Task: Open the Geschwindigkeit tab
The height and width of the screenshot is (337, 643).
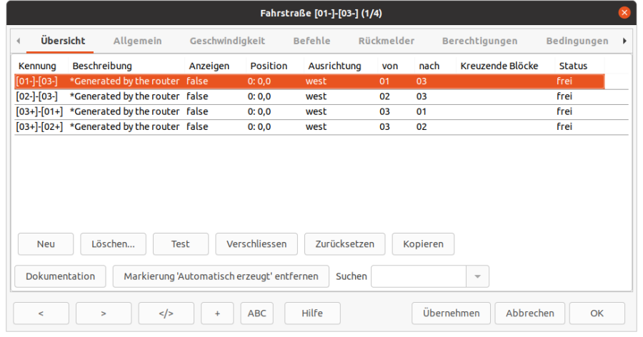Action: tap(227, 41)
